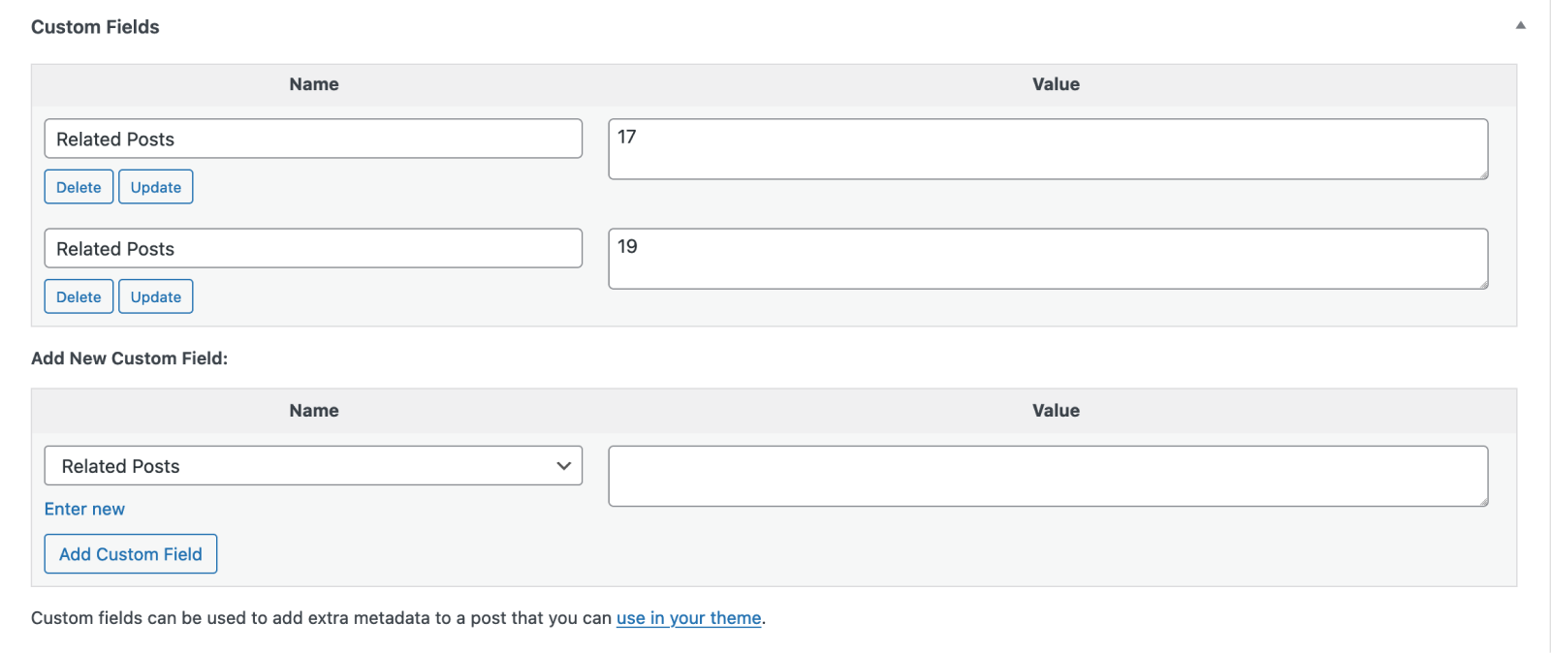Delete the custom field with value 19

click(79, 296)
